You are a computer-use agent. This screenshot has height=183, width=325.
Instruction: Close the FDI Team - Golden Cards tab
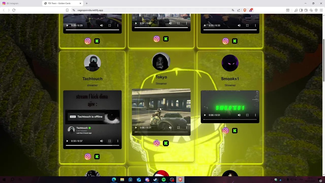point(80,3)
